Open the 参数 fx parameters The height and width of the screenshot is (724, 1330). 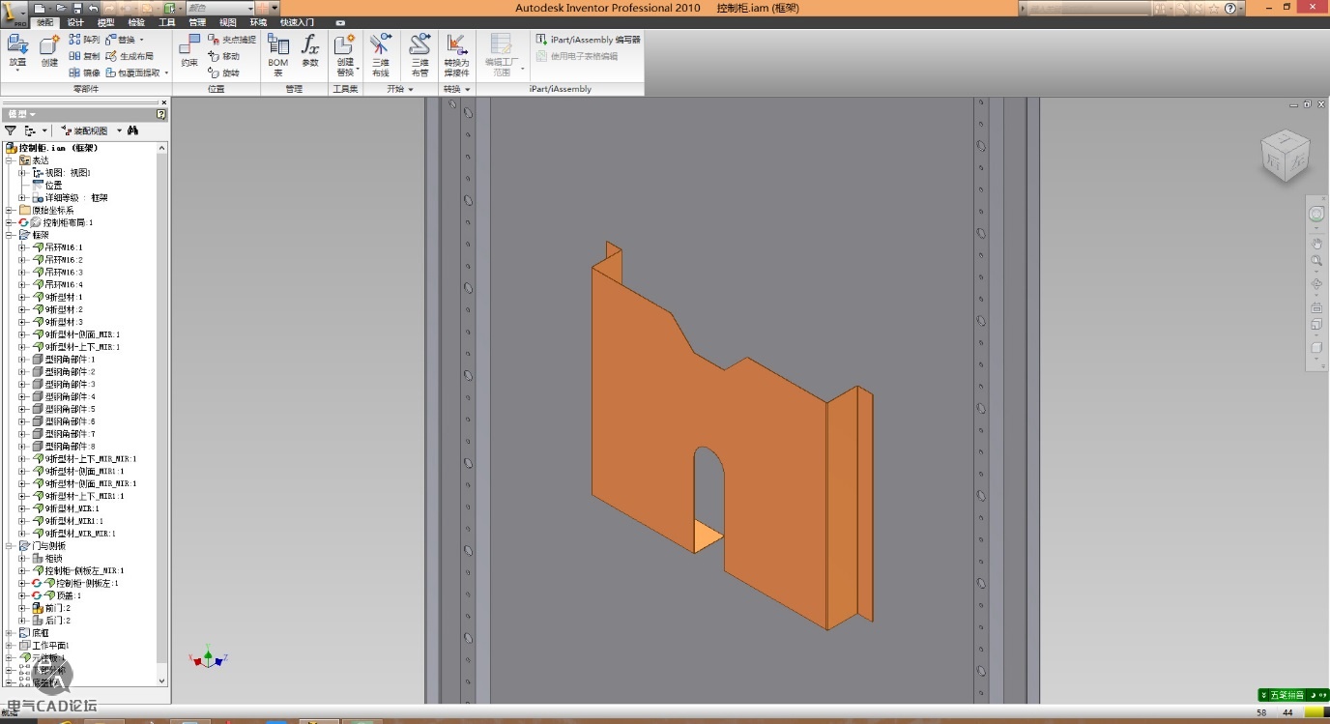(310, 50)
